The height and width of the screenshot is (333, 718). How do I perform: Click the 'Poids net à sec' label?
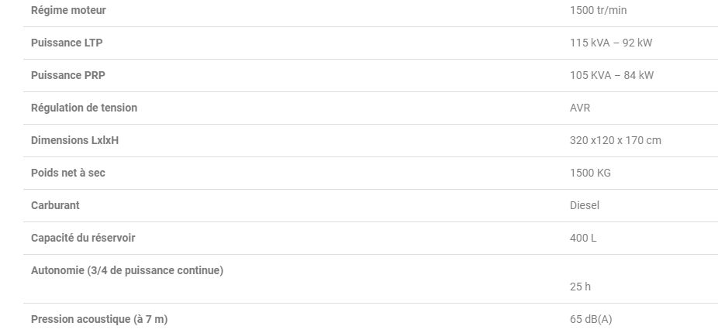(68, 173)
